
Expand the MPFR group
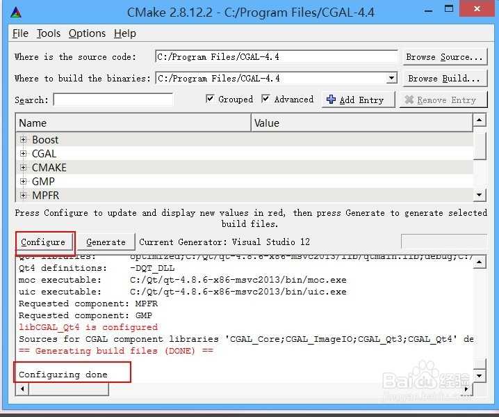[x=23, y=195]
